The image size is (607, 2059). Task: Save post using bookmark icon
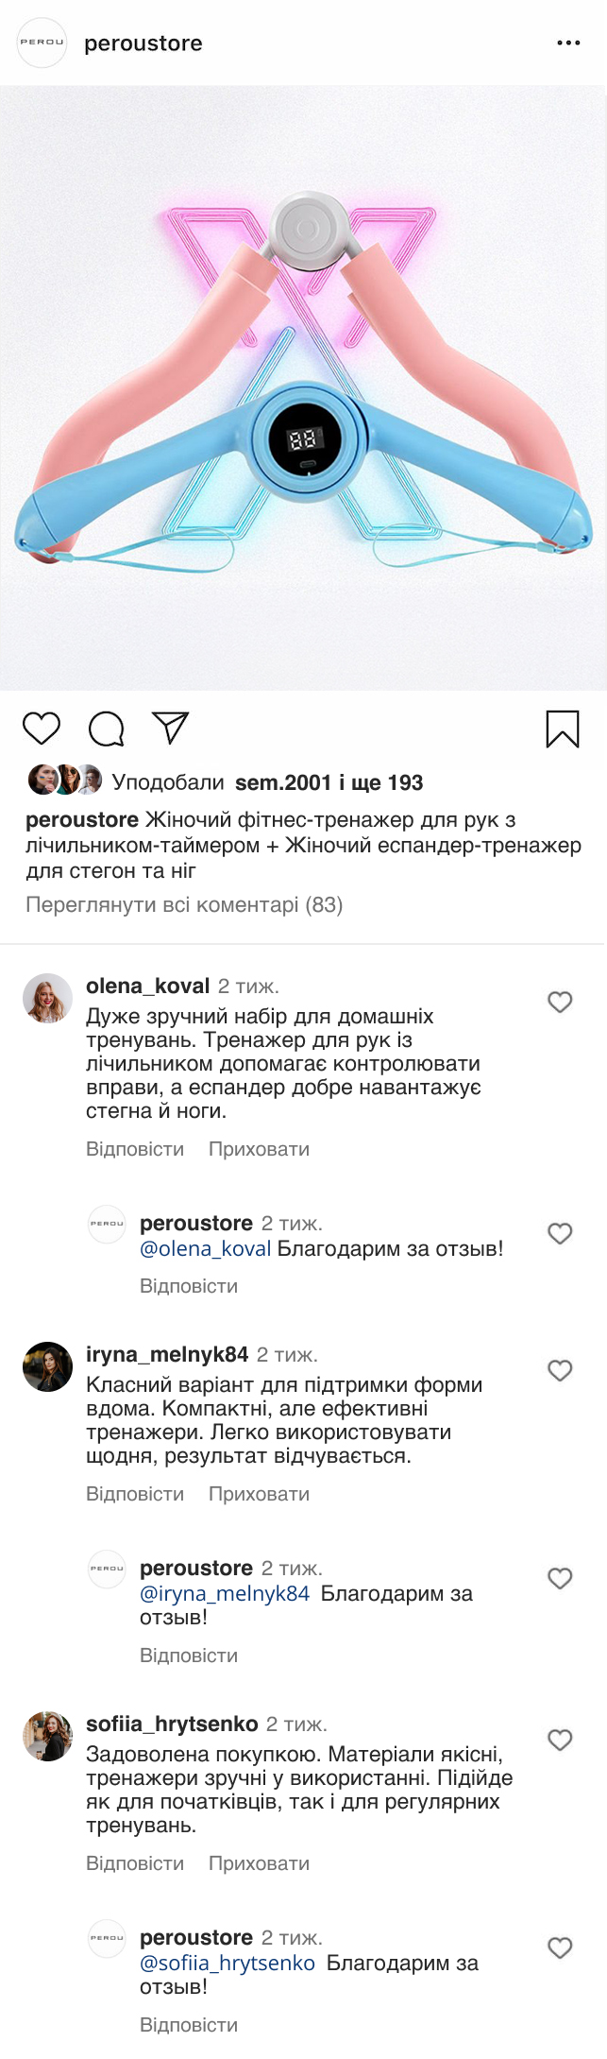pyautogui.click(x=563, y=729)
